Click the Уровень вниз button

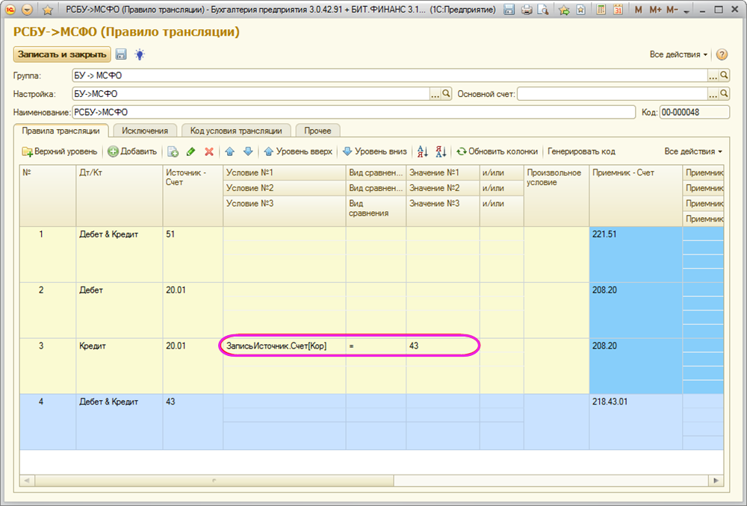pos(375,152)
